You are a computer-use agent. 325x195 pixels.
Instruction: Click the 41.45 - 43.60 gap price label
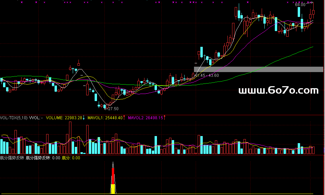207,75
